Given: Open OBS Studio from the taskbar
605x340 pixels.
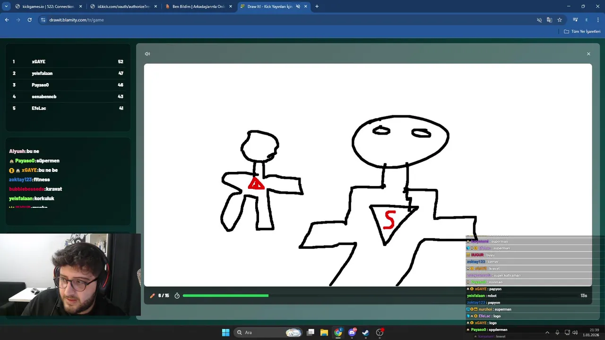Looking at the screenshot, I should coord(380,332).
